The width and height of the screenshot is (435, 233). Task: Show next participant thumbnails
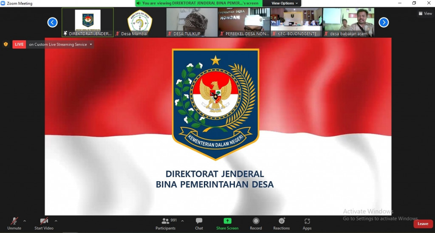coord(384,22)
